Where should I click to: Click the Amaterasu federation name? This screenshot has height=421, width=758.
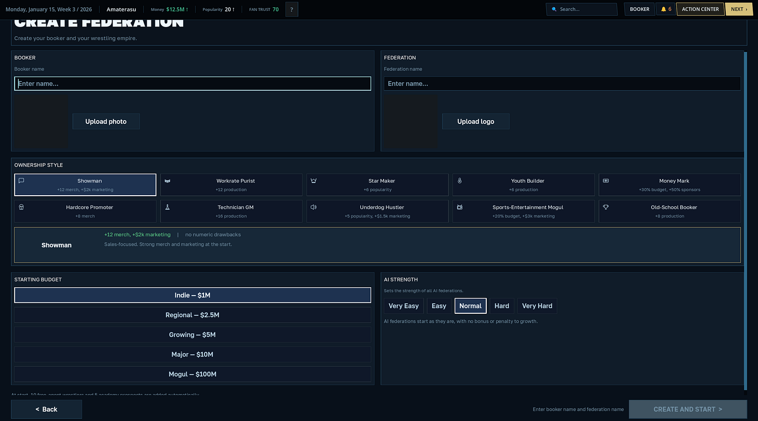pyautogui.click(x=121, y=9)
